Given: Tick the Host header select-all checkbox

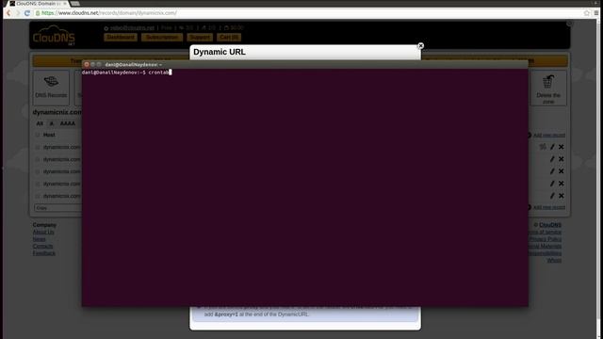Looking at the screenshot, I should point(38,135).
